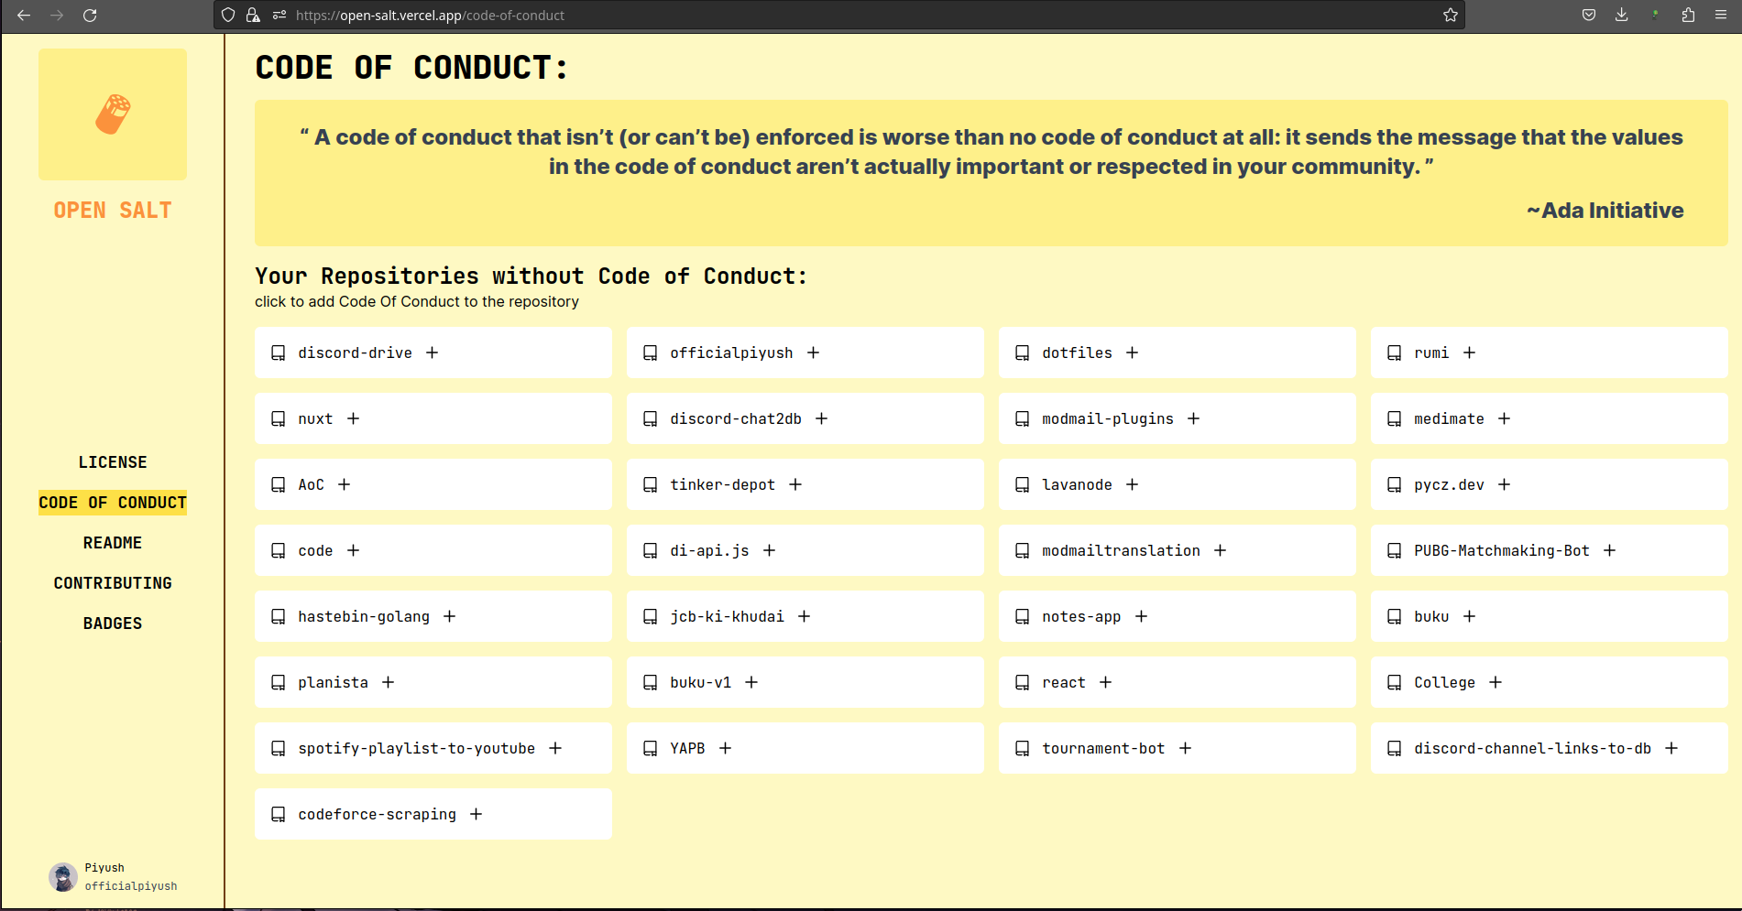Bookmark this page with the star icon
The height and width of the screenshot is (911, 1742).
click(x=1450, y=15)
